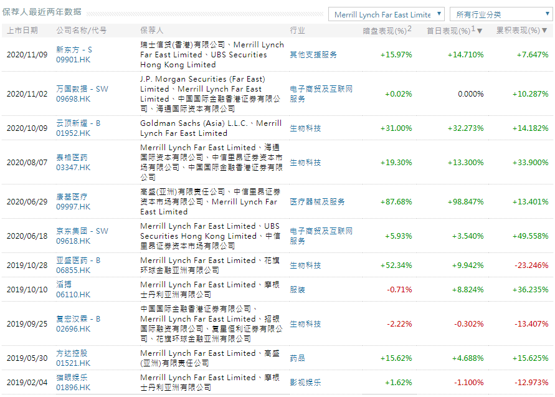Open the 方达控股 company link
This screenshot has width=555, height=397.
[72, 353]
